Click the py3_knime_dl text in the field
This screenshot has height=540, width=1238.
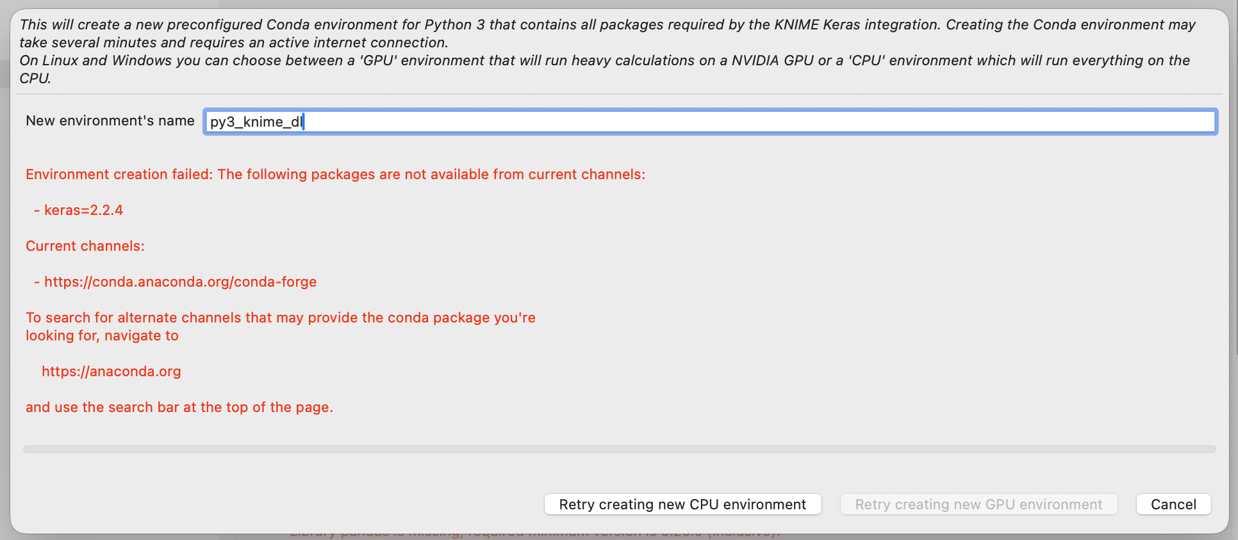coord(256,122)
